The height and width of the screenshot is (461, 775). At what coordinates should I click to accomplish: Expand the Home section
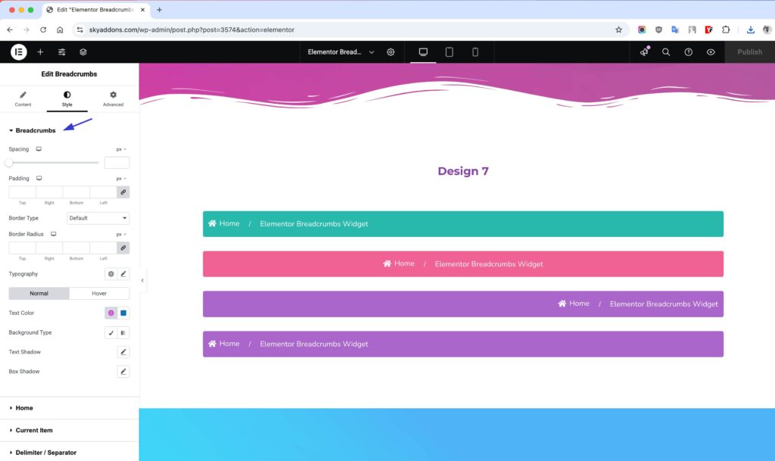pos(69,408)
